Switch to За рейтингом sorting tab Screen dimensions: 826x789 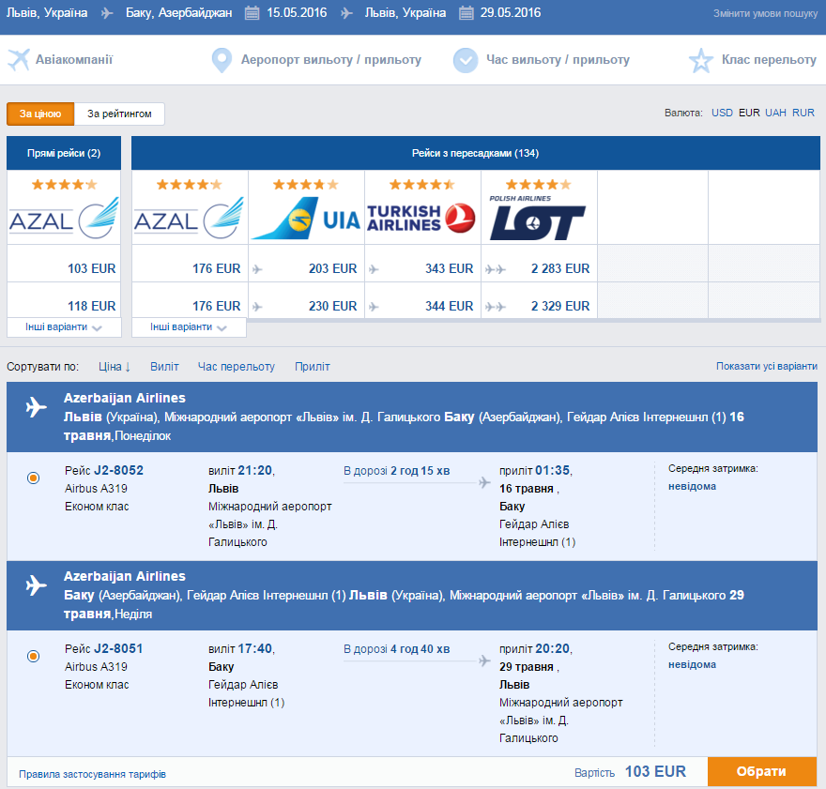119,114
